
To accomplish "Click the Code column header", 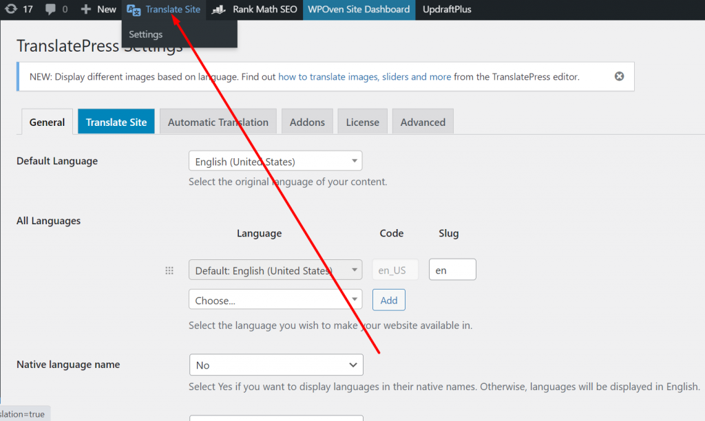I will [391, 233].
